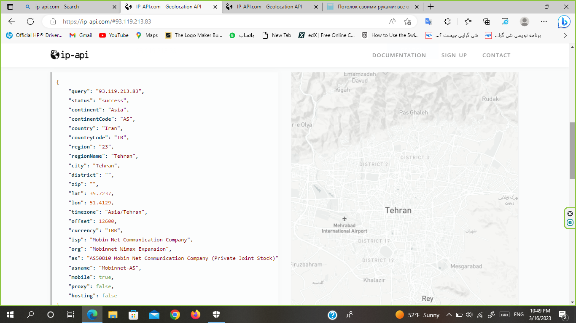Click the green e floating widget icon
576x323 pixels.
pos(570,222)
